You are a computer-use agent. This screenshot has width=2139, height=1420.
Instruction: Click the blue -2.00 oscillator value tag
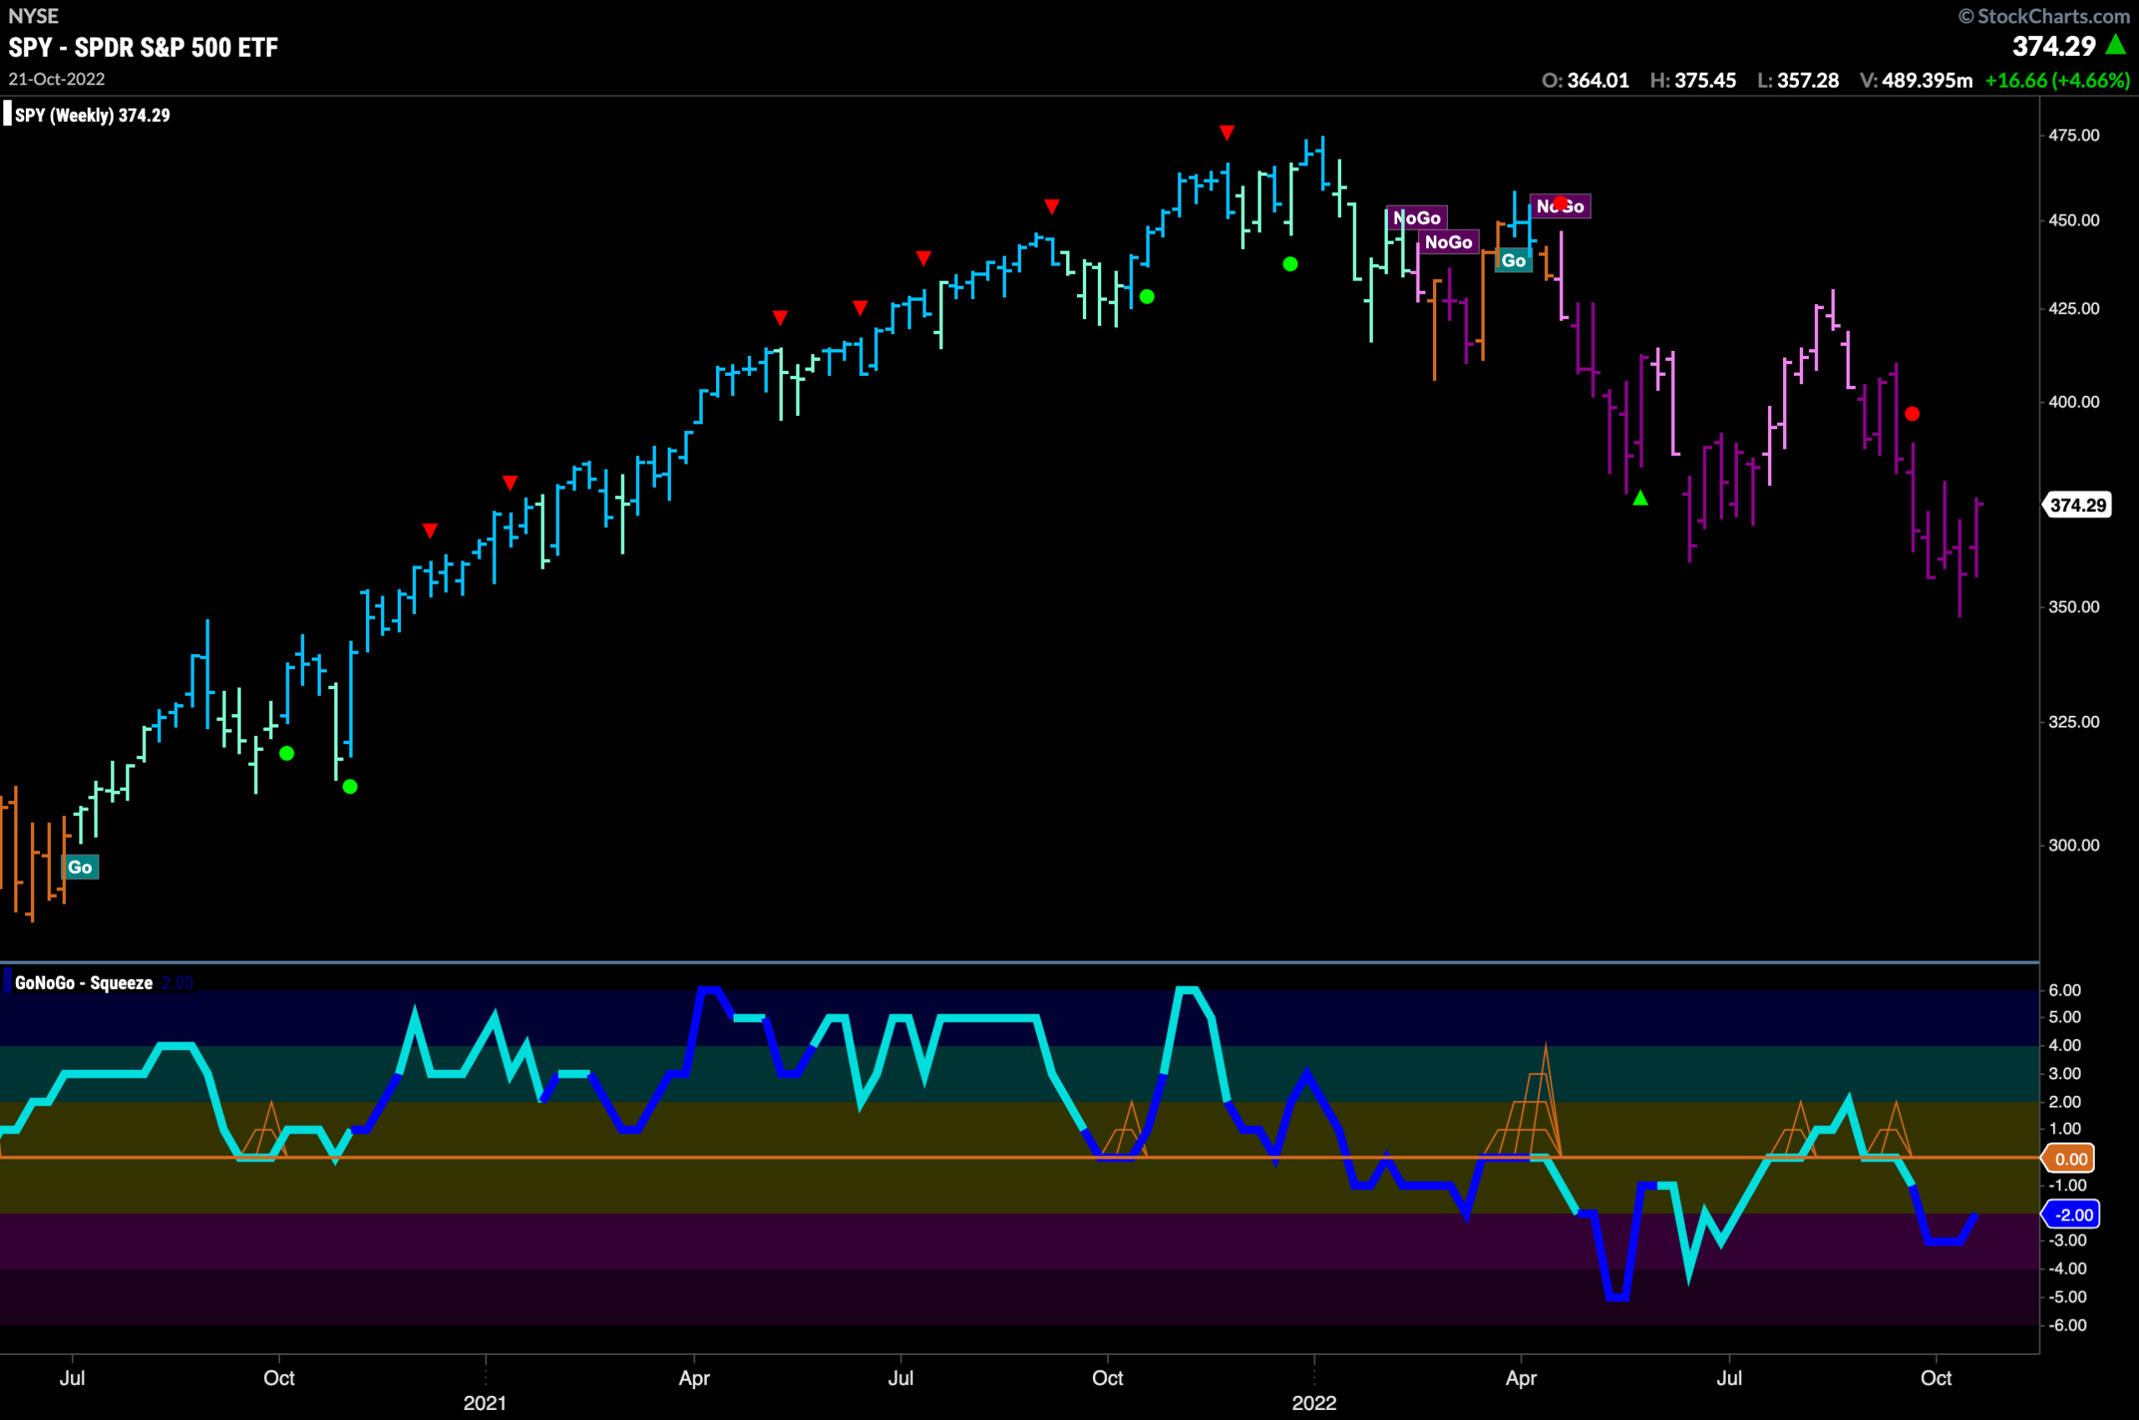(2071, 1215)
